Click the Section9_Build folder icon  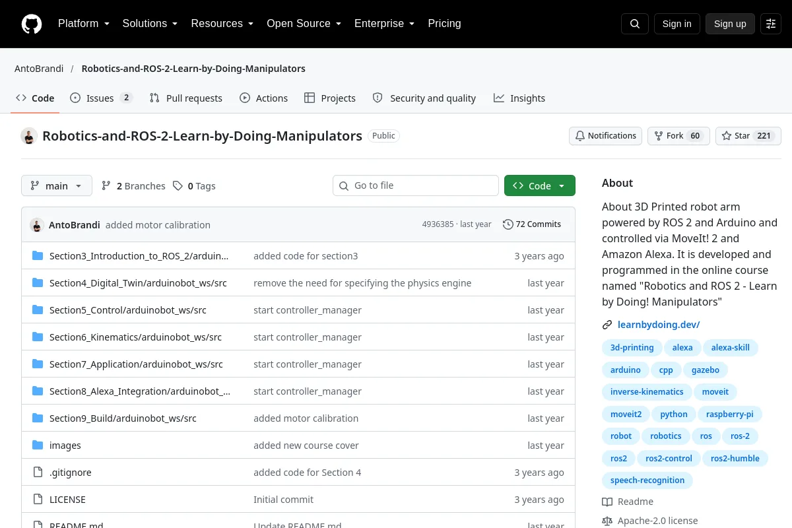[x=38, y=418]
